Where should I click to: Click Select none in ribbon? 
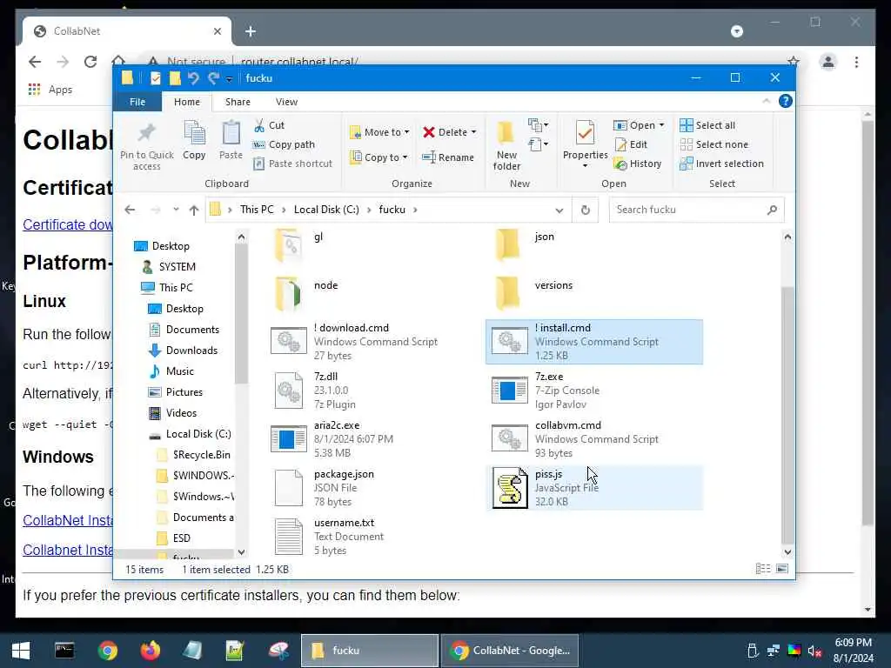point(714,145)
